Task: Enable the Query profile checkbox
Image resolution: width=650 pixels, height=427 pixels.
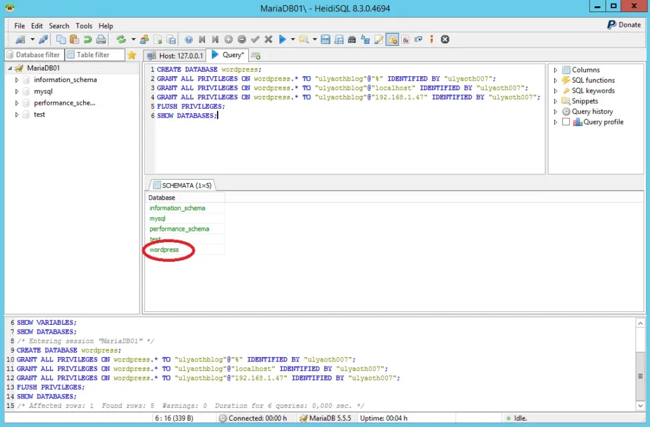Action: tap(566, 122)
